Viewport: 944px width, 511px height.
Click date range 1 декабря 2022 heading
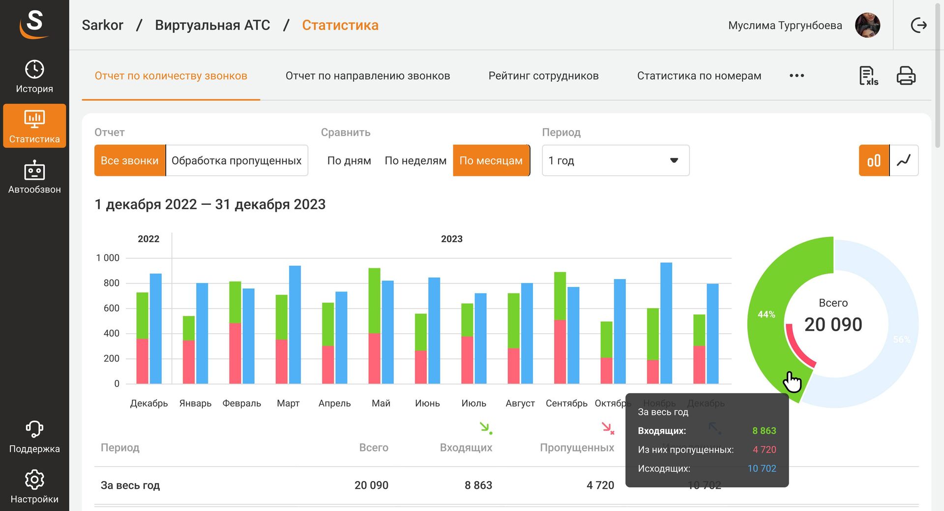click(x=210, y=204)
